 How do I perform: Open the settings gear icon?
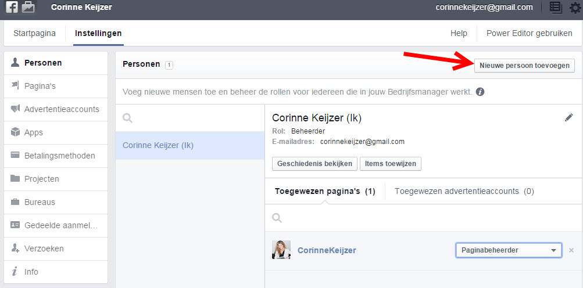[x=575, y=8]
